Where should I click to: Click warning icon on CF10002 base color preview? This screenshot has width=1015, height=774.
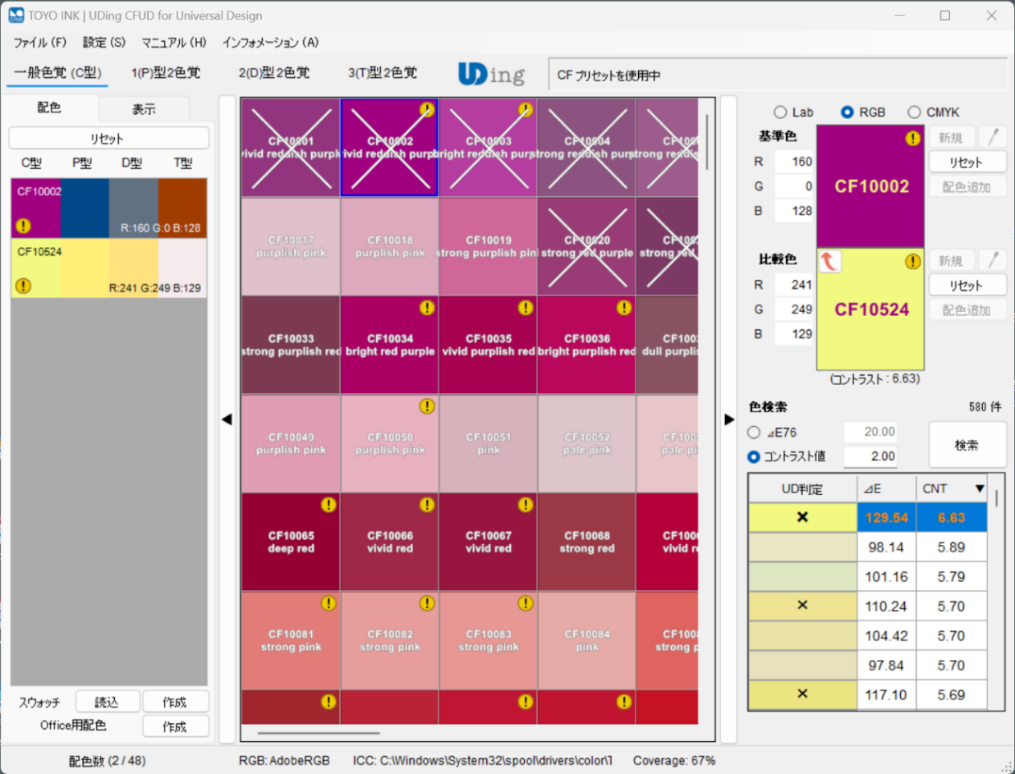tap(912, 139)
